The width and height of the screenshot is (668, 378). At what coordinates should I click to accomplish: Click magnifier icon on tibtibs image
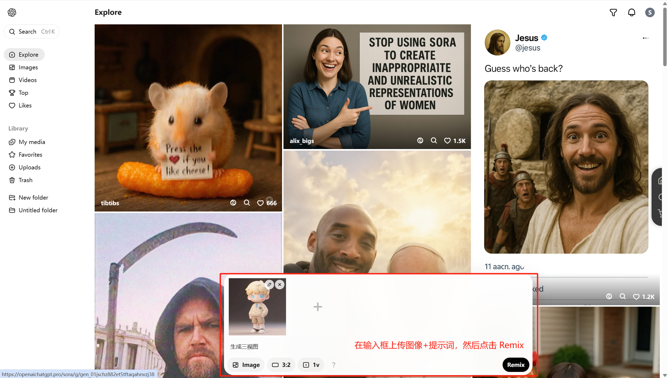(x=247, y=203)
